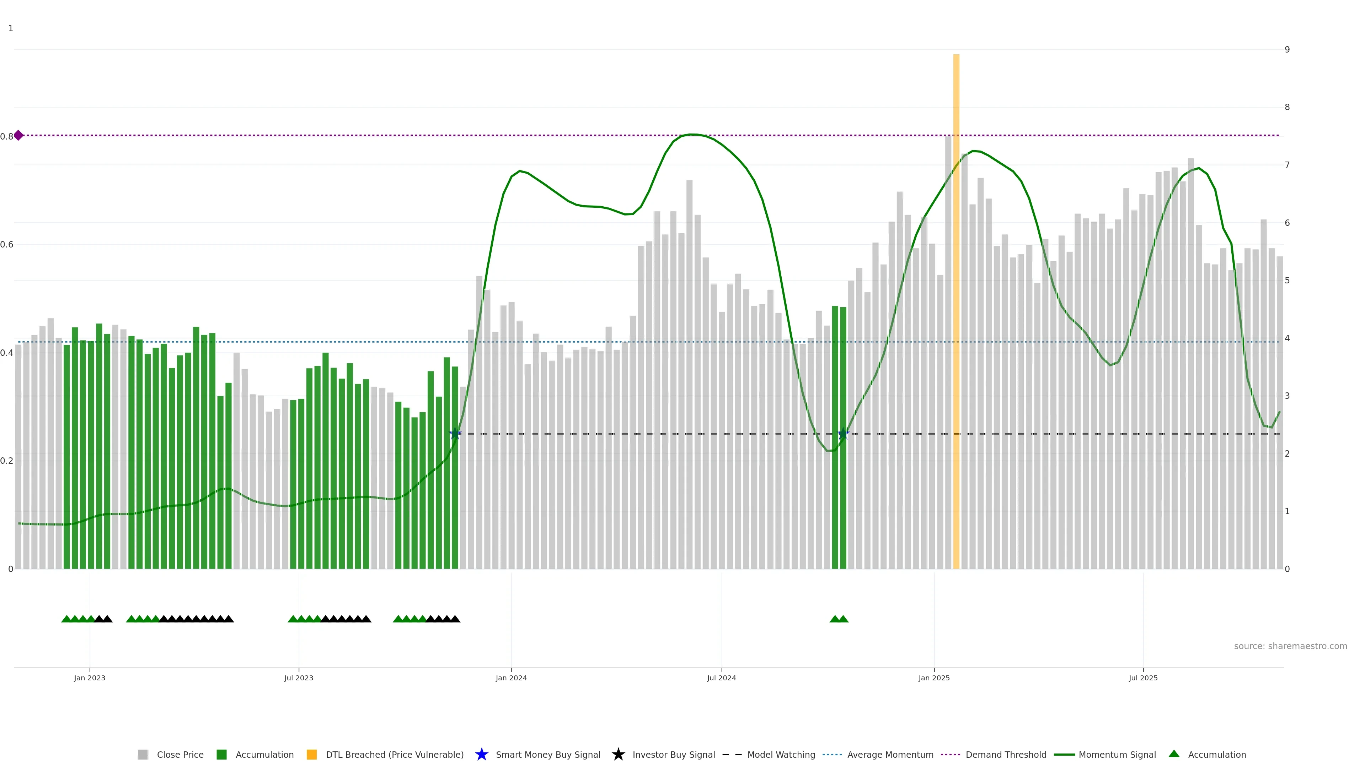Click the green Accumulation square legend swatch

221,754
